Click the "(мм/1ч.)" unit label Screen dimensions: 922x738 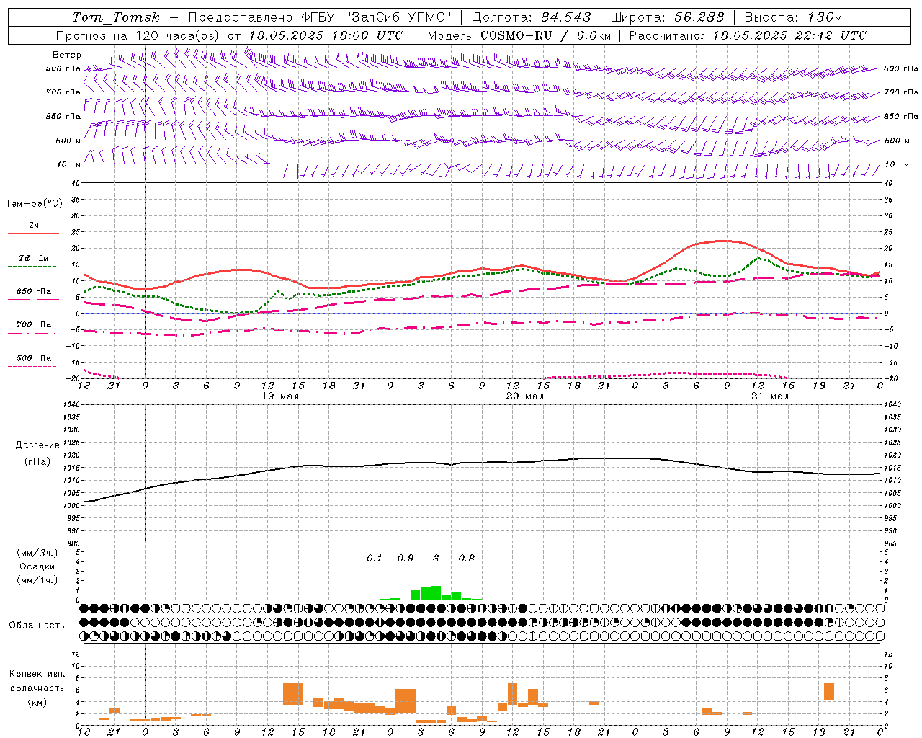point(37,580)
